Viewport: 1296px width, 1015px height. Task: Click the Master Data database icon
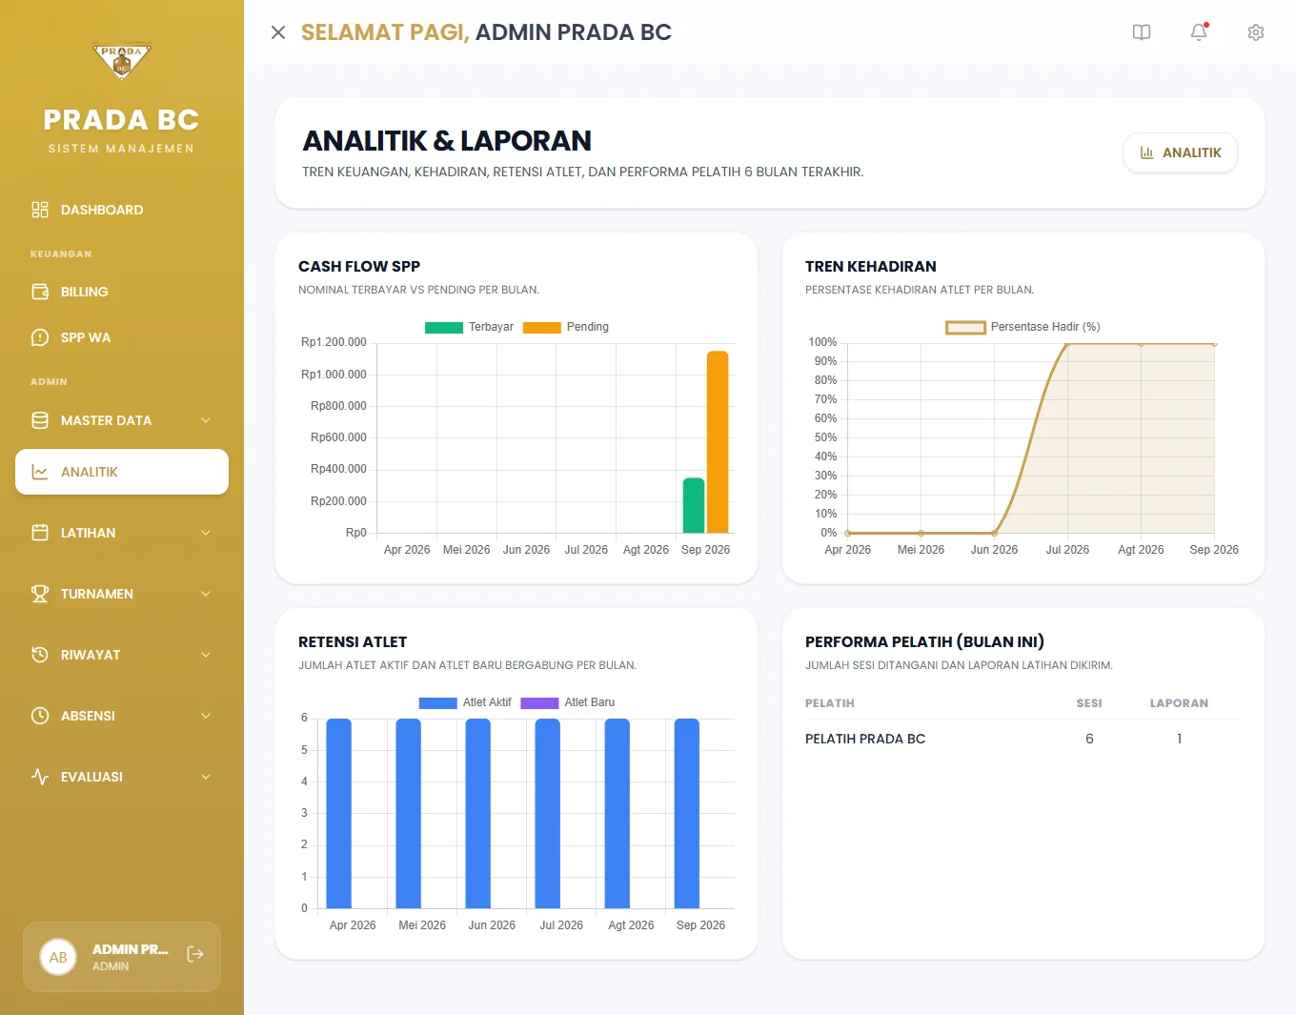[x=40, y=420]
